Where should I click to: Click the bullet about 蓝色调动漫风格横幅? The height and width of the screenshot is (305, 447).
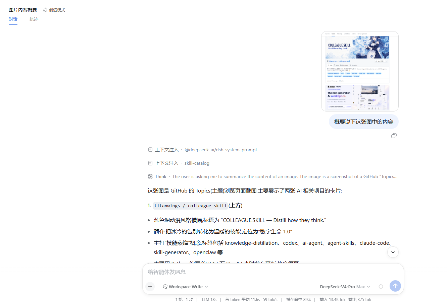[240, 220]
